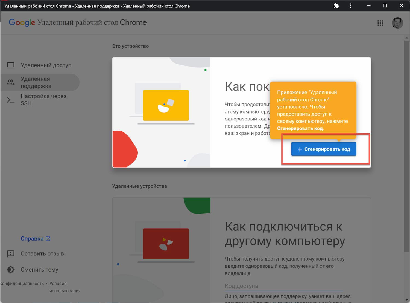Open the Google apps grid

(x=380, y=23)
